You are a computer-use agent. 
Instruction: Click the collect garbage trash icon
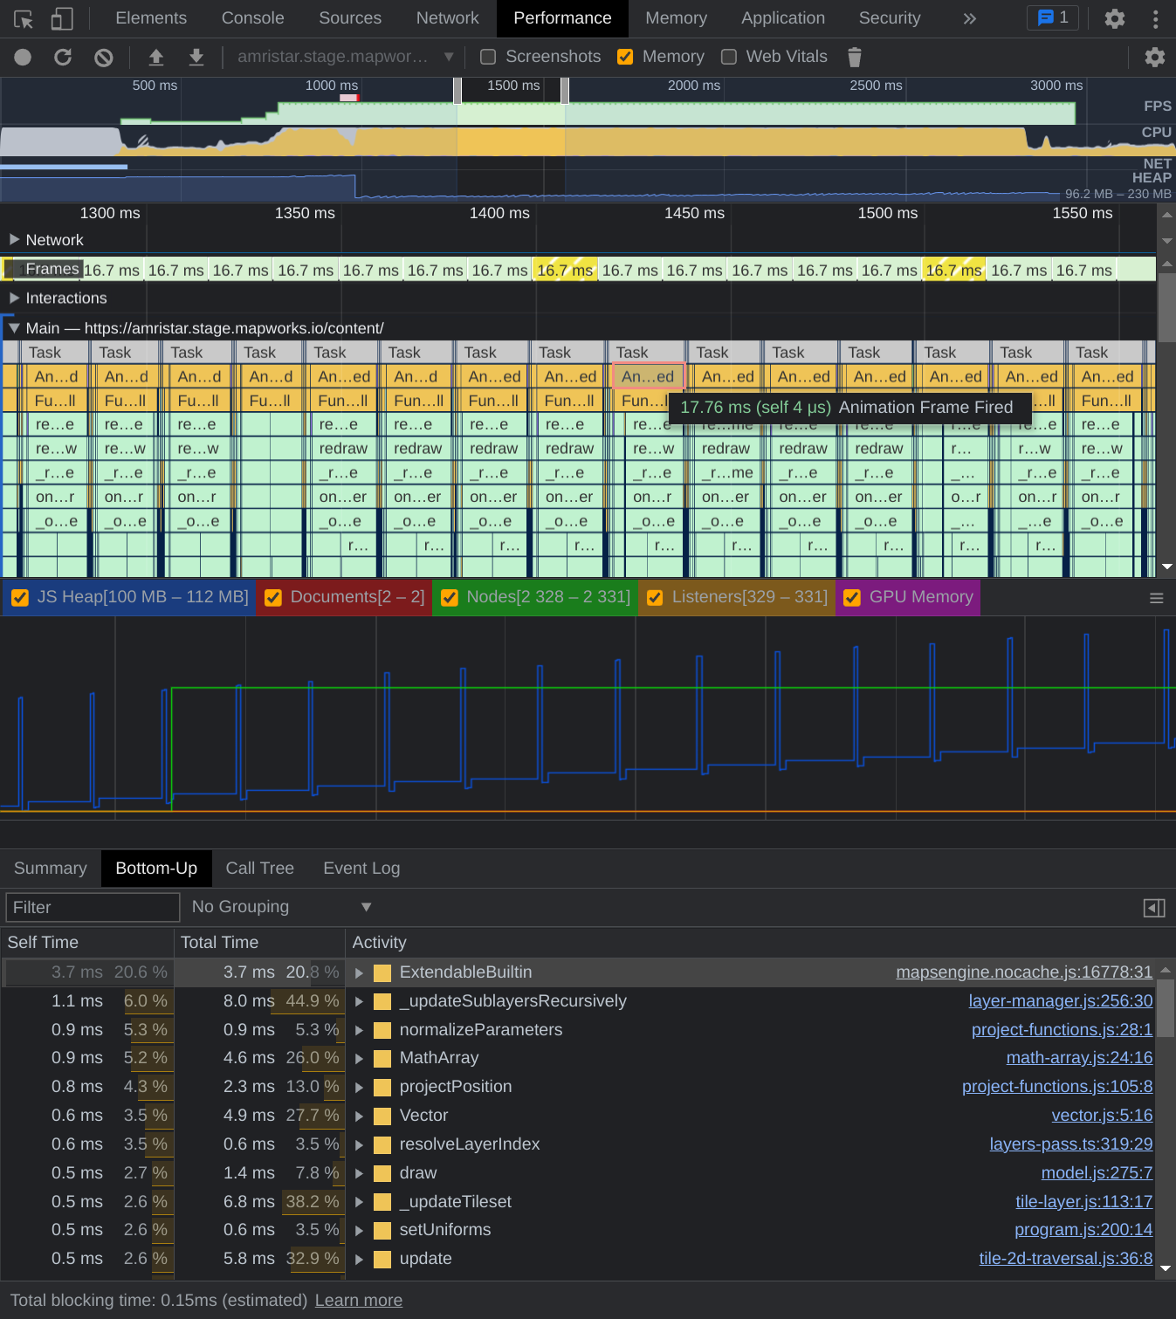(855, 57)
